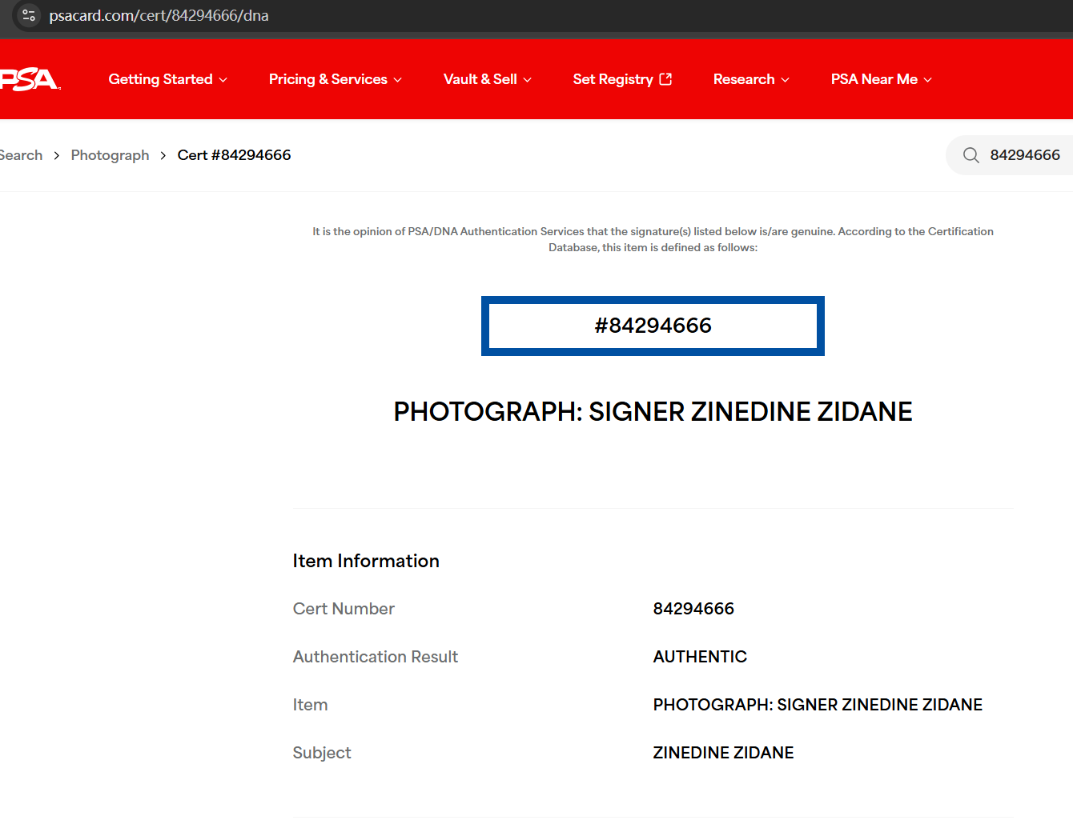Click the magnifying glass search icon
This screenshot has height=824, width=1073.
pyautogui.click(x=971, y=155)
